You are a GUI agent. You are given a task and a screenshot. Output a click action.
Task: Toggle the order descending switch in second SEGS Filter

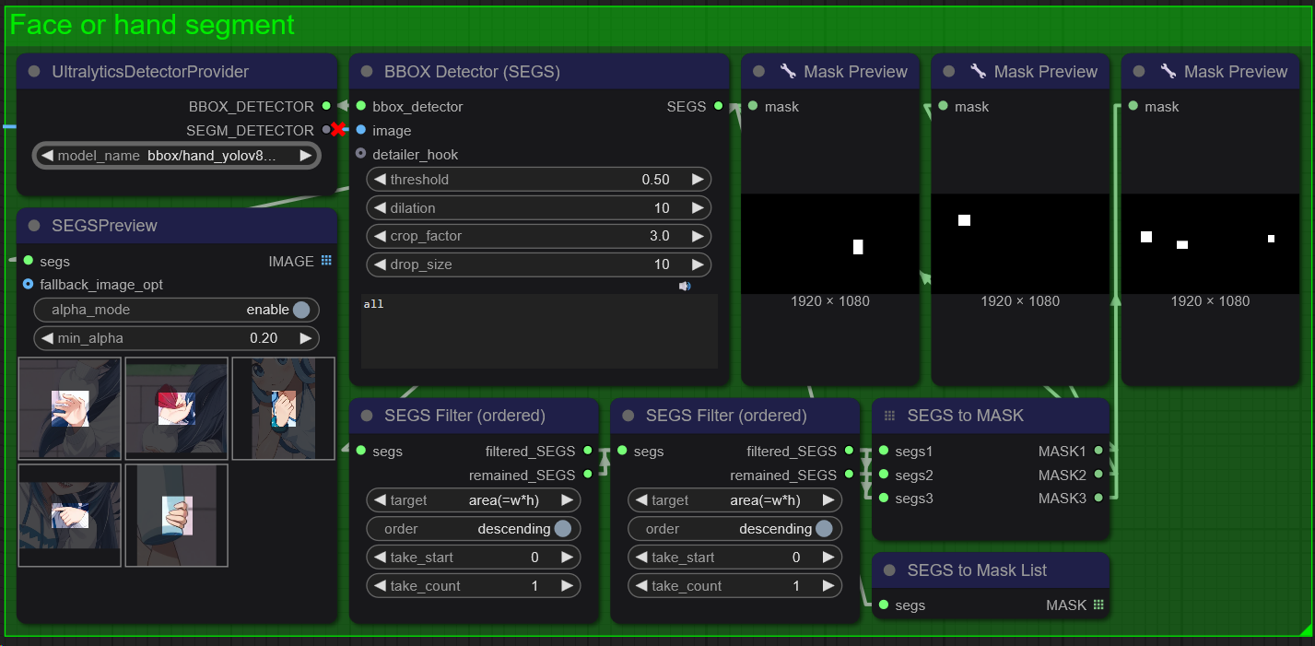(x=824, y=529)
